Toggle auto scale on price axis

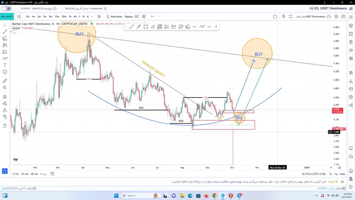coord(343,174)
